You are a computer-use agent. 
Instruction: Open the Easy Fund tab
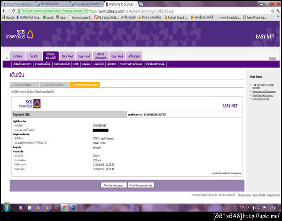(84, 56)
